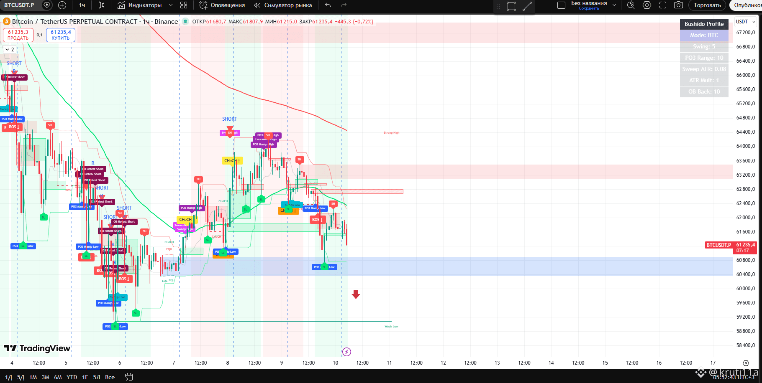Collapse the indicator legend showing 2
The width and height of the screenshot is (762, 383).
point(10,49)
